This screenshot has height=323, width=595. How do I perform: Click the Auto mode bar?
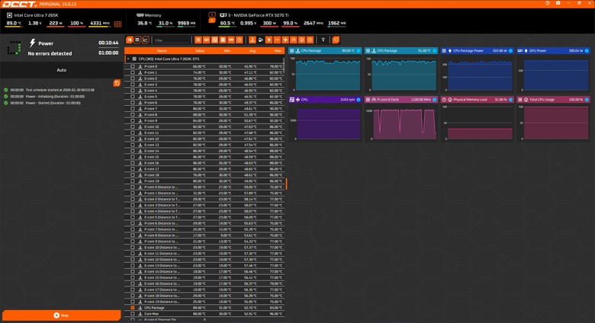[x=62, y=70]
